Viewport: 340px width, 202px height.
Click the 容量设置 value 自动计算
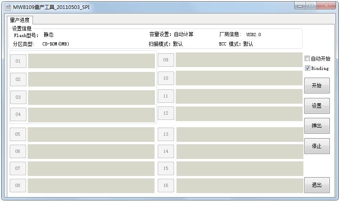pyautogui.click(x=183, y=34)
